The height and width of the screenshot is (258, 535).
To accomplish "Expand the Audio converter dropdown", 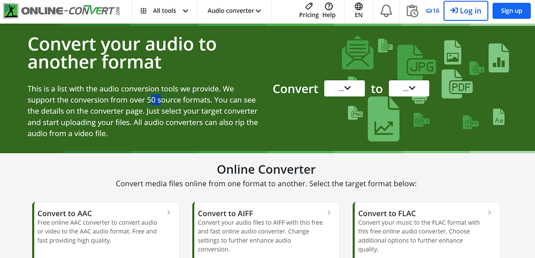I will [234, 11].
